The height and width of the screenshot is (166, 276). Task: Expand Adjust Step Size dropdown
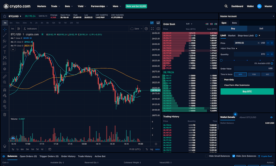tap(229, 48)
